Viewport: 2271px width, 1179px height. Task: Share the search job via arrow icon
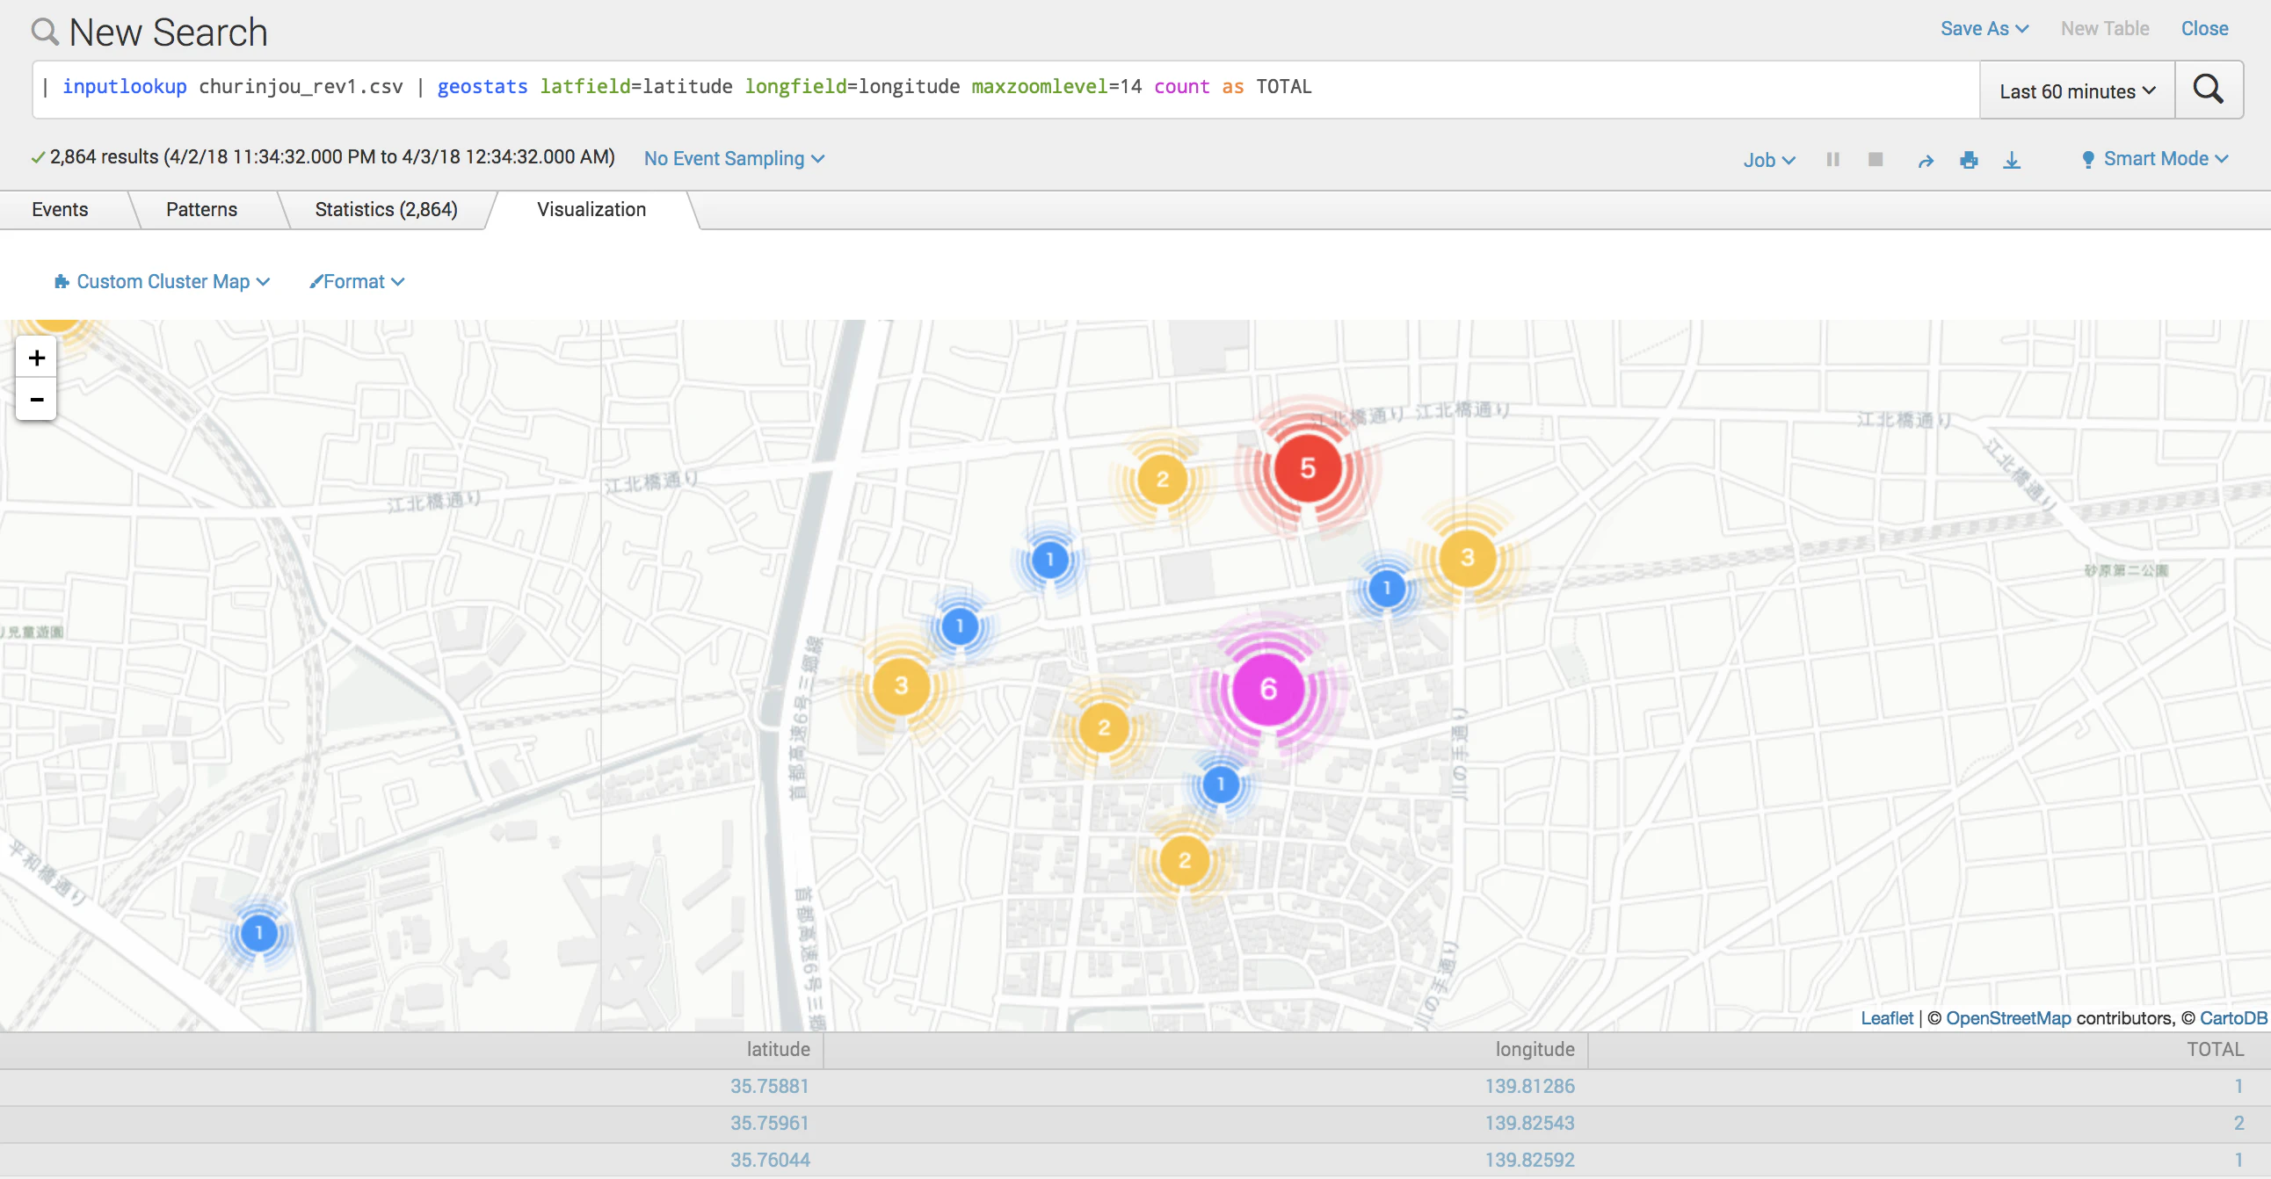[x=1926, y=161]
